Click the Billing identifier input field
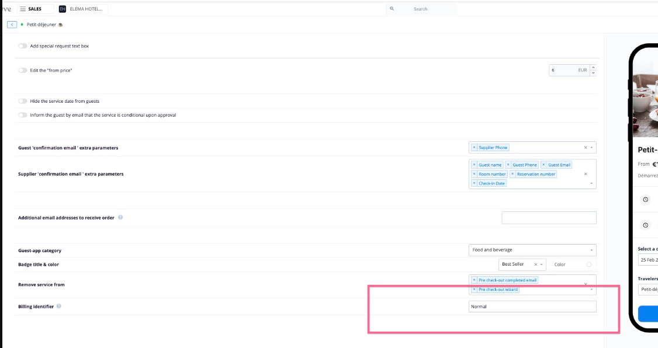Viewport: 658px width, 348px height. tap(532, 307)
